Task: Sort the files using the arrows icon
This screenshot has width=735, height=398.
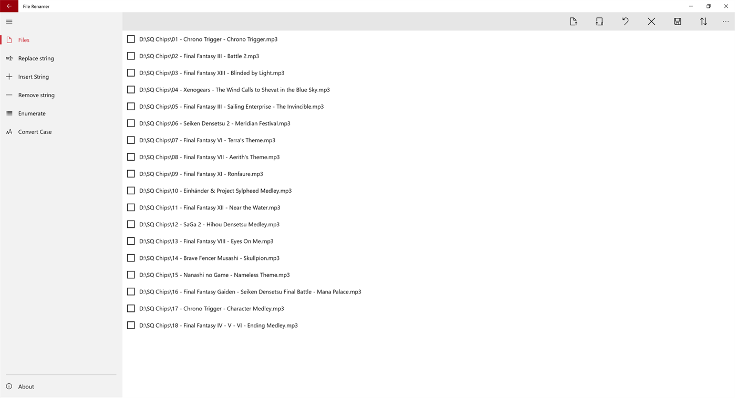Action: (x=703, y=21)
